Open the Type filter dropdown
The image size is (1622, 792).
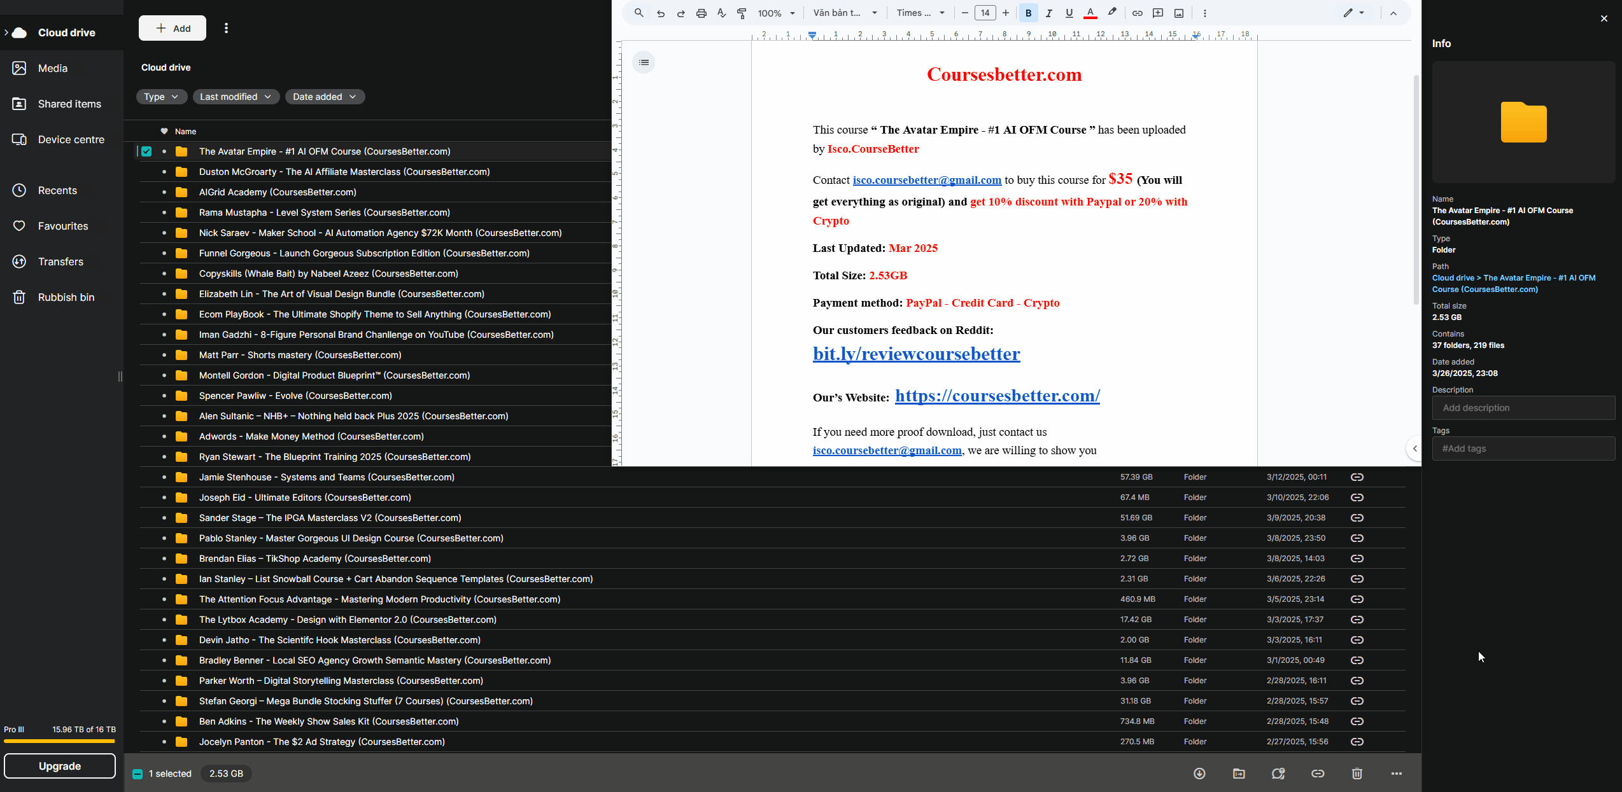tap(161, 97)
